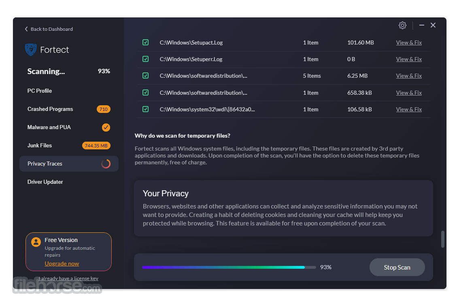Select Driver Updater in the sidebar
This screenshot has height=306, width=459.
tap(45, 182)
